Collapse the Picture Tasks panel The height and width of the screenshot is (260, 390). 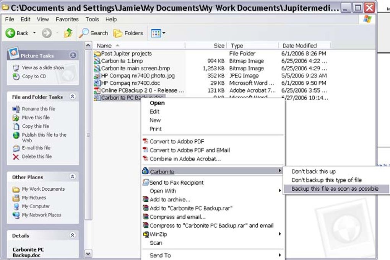(x=73, y=55)
